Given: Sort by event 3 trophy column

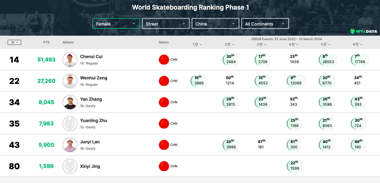Looking at the screenshot, I should (261, 44).
